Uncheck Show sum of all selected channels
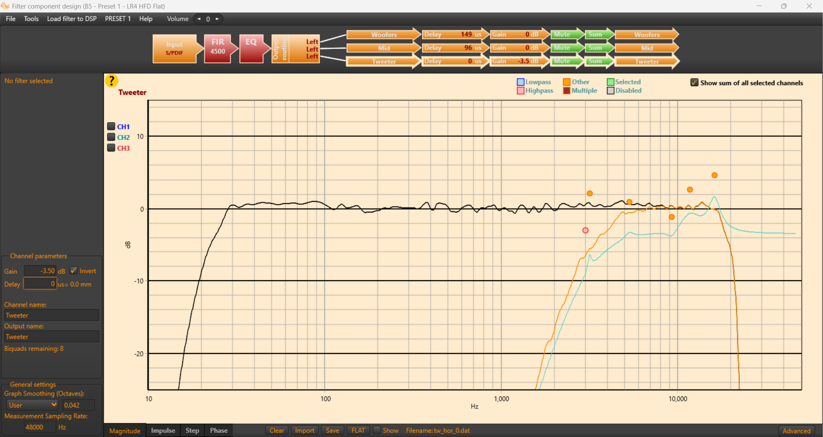Screen dimensions: 823x437 (x=694, y=82)
